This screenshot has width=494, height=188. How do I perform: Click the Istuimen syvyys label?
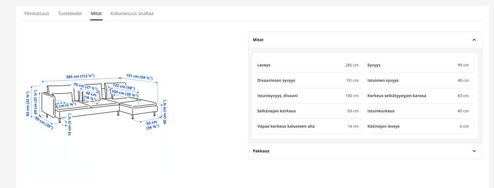pyautogui.click(x=383, y=81)
